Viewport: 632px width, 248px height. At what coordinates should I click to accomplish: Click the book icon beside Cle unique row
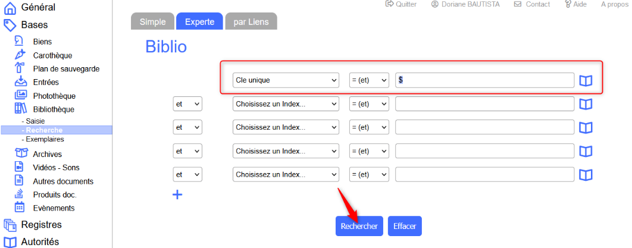pyautogui.click(x=586, y=80)
